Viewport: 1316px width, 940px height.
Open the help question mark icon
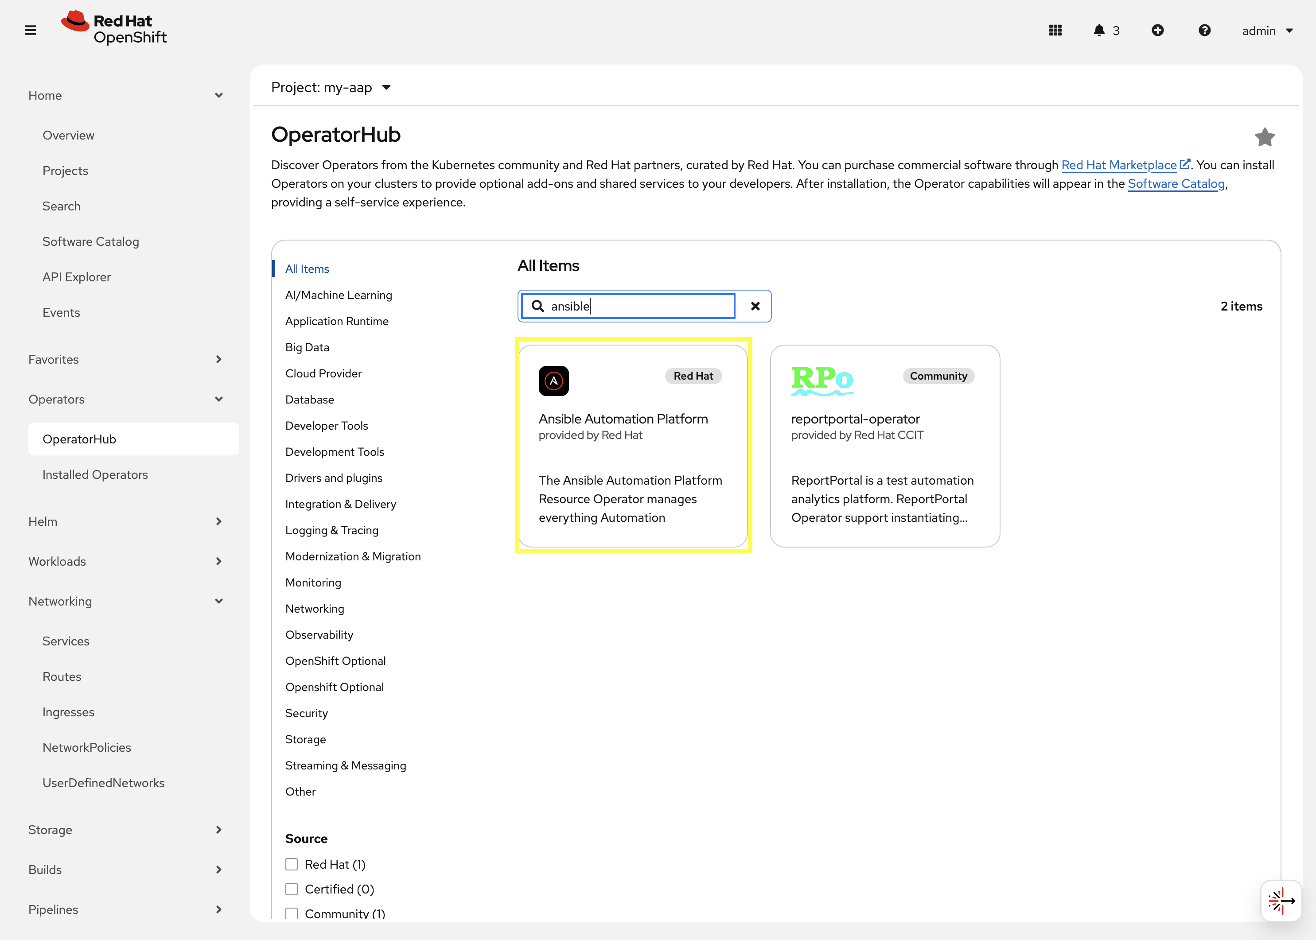[x=1204, y=30]
